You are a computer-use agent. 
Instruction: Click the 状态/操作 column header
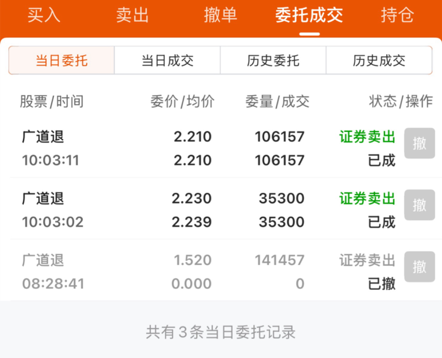pos(401,101)
